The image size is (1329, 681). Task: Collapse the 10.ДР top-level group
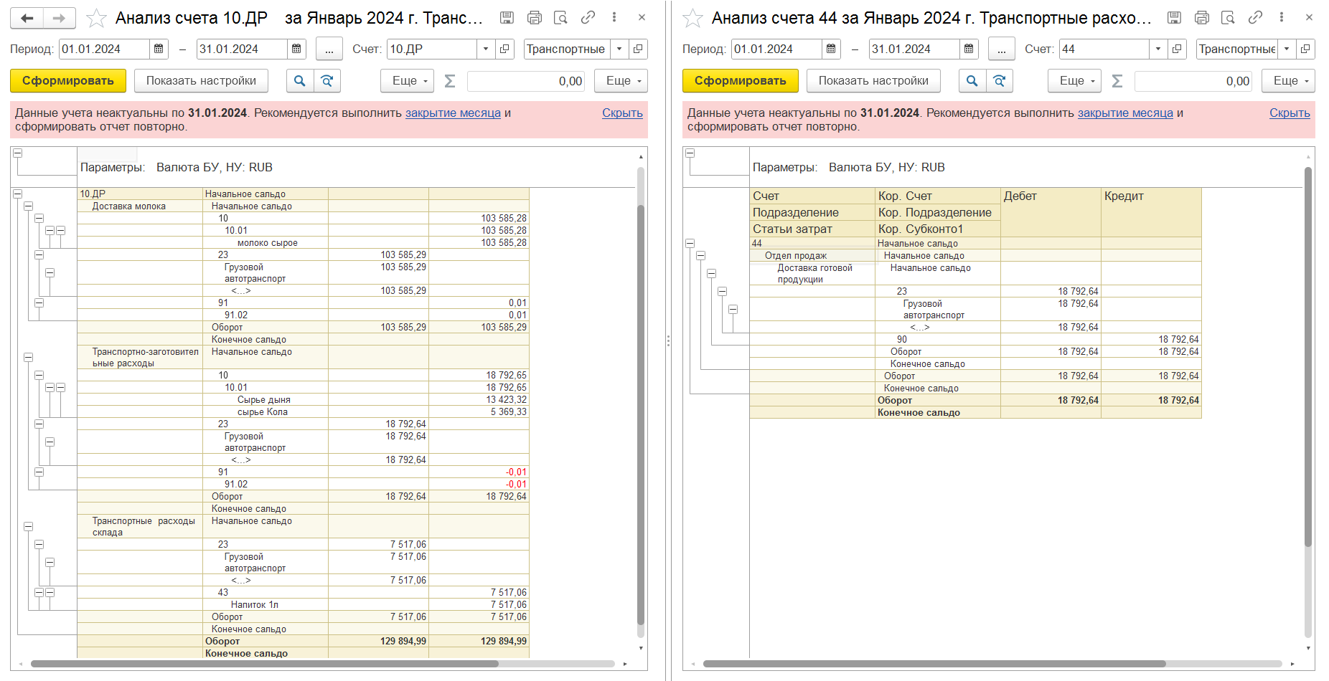18,194
